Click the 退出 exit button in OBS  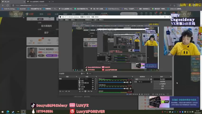(x=163, y=88)
